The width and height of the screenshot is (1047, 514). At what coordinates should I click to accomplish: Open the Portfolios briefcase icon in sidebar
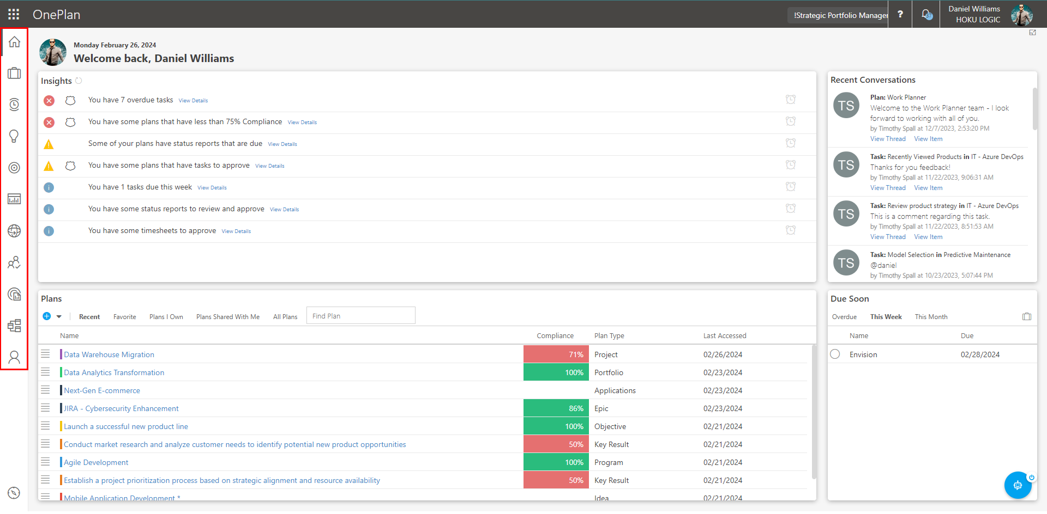[14, 72]
